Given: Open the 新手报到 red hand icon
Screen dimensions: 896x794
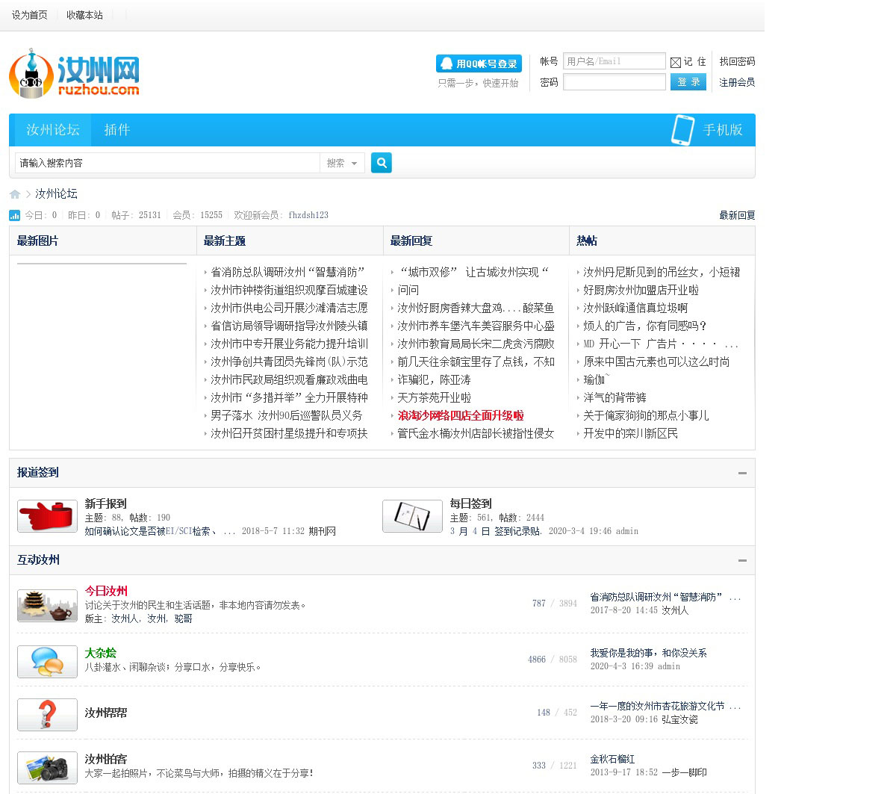Looking at the screenshot, I should pos(47,516).
